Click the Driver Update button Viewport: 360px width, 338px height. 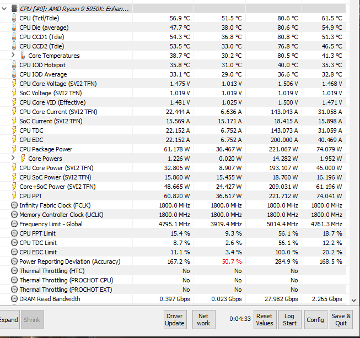175,320
